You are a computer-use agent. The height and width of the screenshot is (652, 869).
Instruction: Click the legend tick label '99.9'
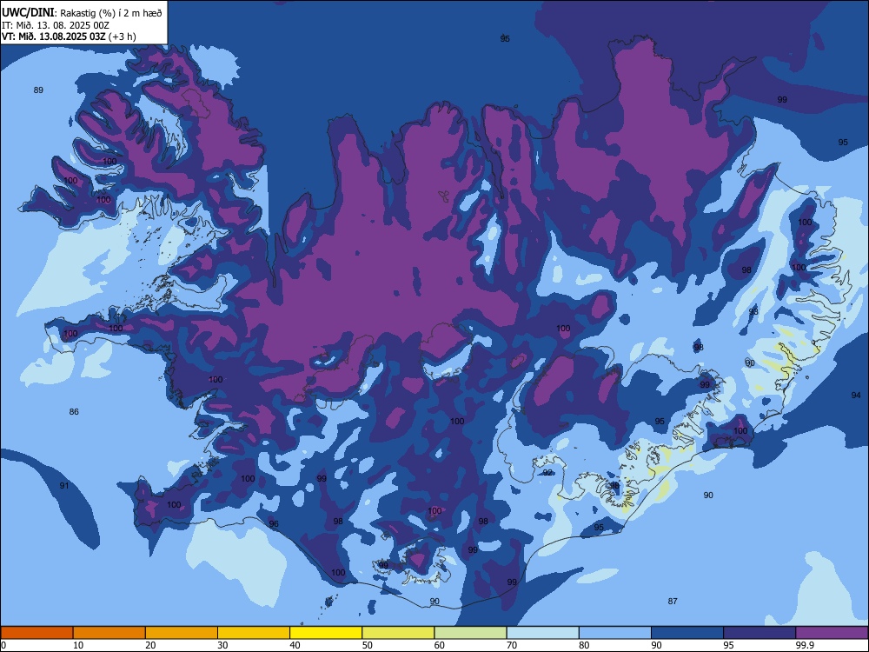tap(804, 645)
